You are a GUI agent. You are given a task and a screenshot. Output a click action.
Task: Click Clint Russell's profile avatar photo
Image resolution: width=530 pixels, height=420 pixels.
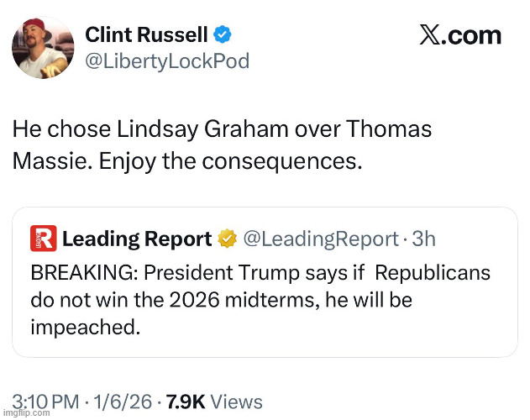click(x=44, y=47)
